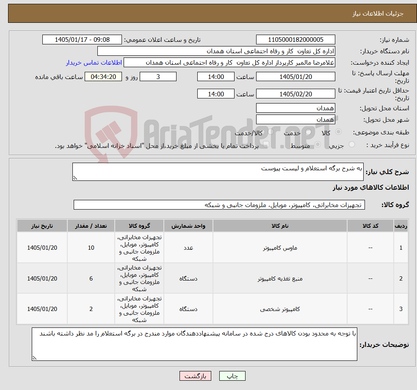Click دستگاه unit in the power supply row
This screenshot has width=417, height=390.
coord(188,278)
